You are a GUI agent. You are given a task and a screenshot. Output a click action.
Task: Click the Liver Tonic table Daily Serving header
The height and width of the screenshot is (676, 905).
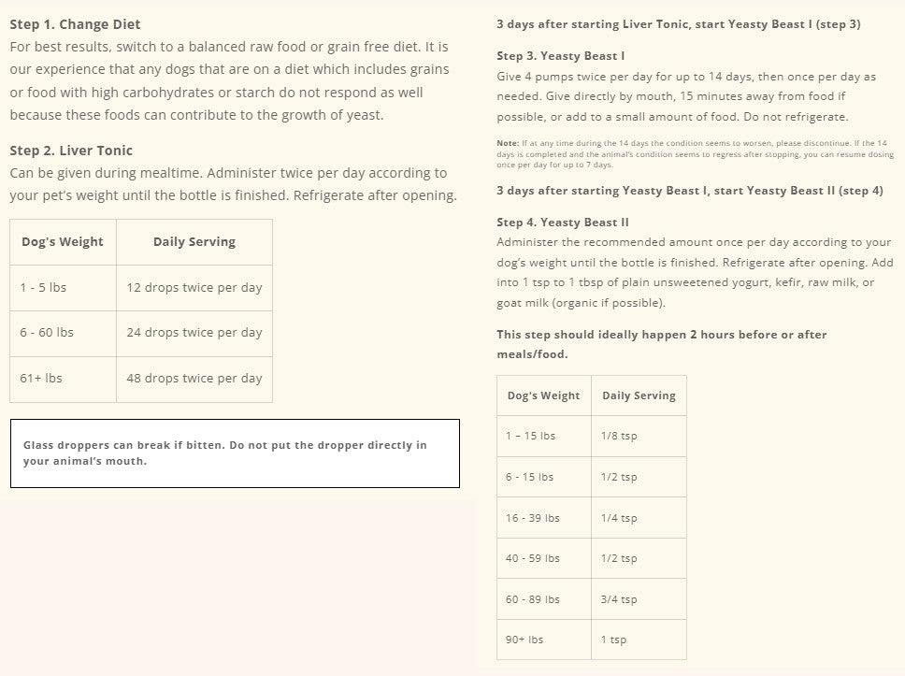tap(194, 242)
